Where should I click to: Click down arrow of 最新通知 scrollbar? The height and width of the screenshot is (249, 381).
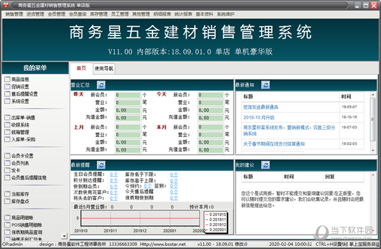coord(373,150)
